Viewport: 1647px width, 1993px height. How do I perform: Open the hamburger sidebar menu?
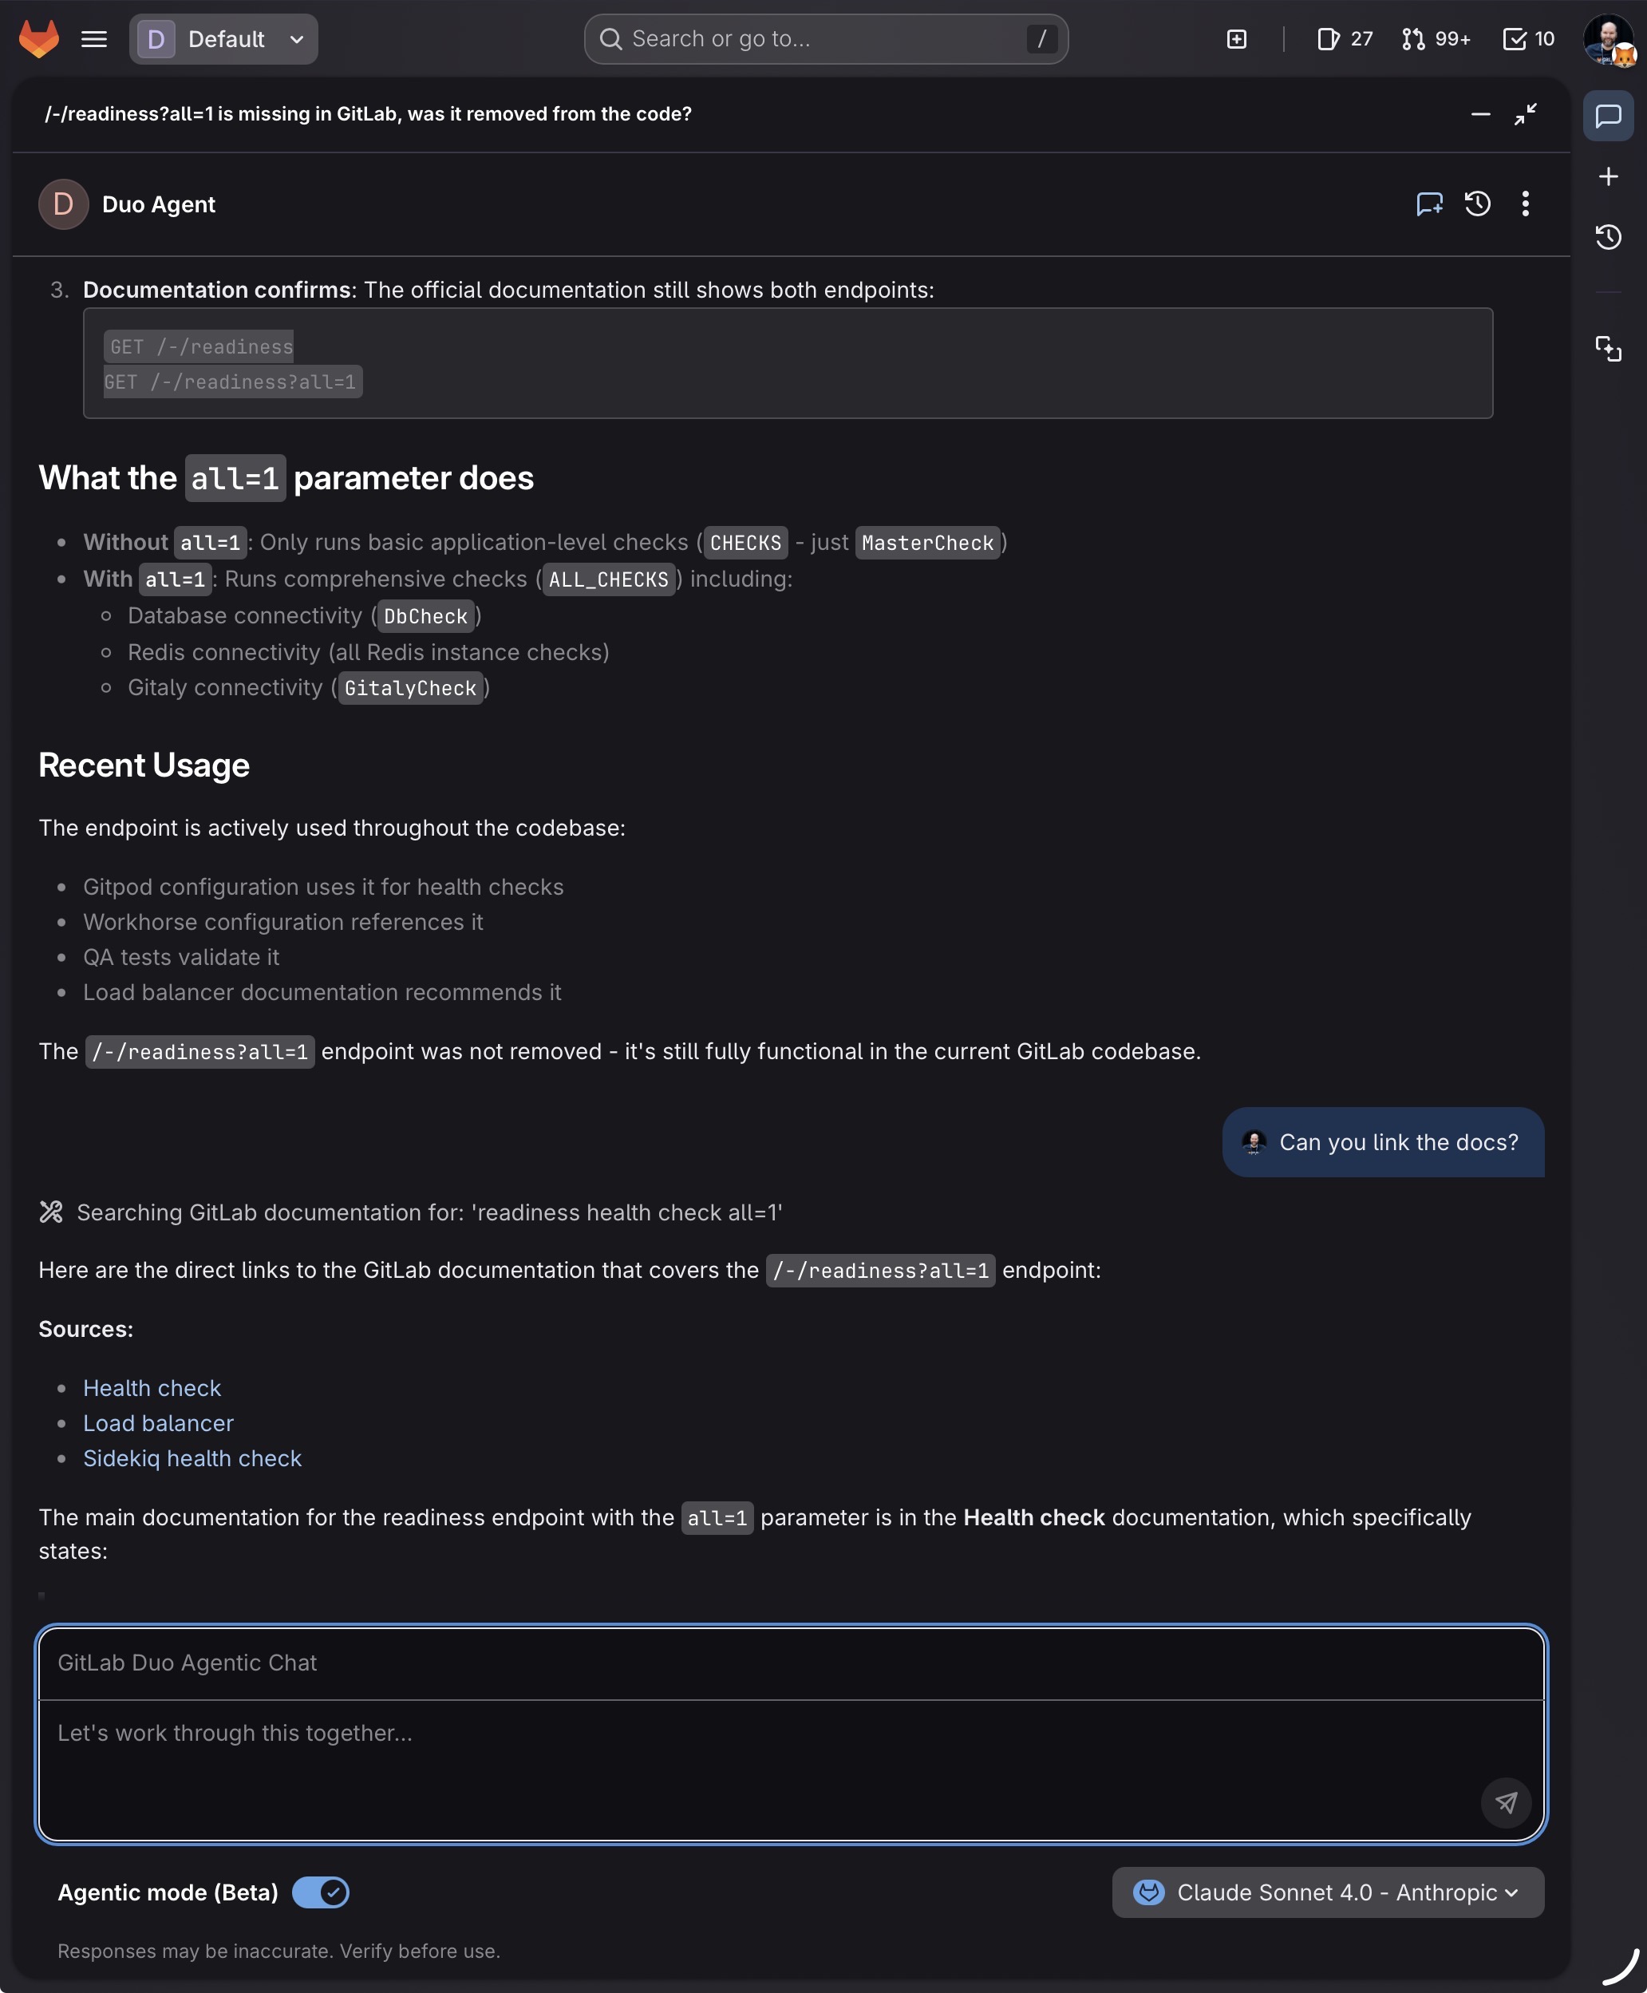click(x=94, y=39)
